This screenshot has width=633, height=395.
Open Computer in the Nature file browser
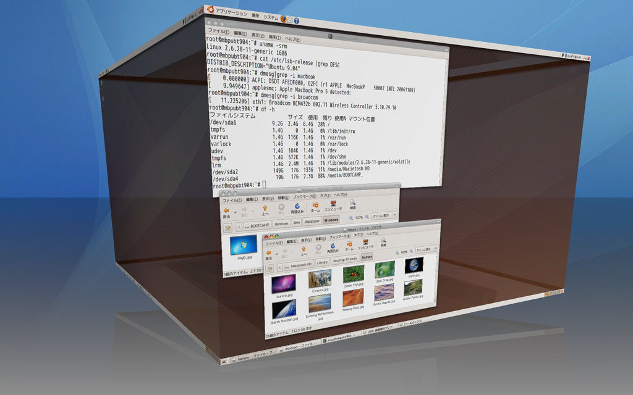[x=366, y=244]
